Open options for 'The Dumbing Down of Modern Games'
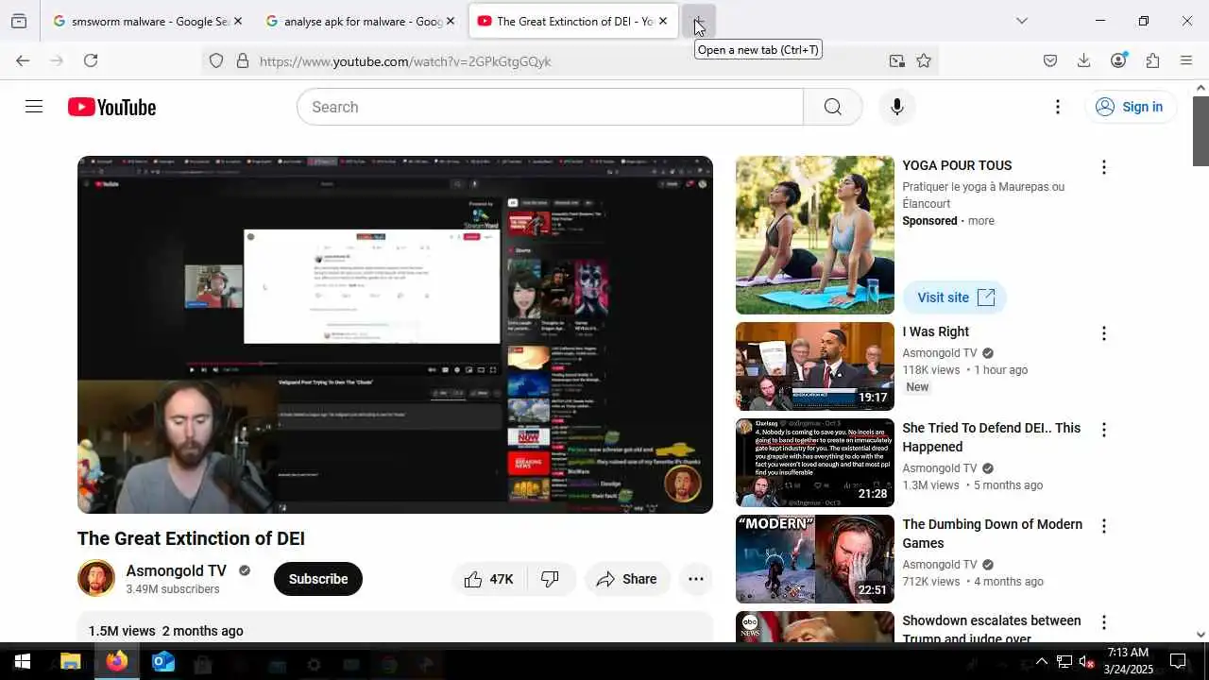Image resolution: width=1209 pixels, height=680 pixels. (x=1103, y=526)
